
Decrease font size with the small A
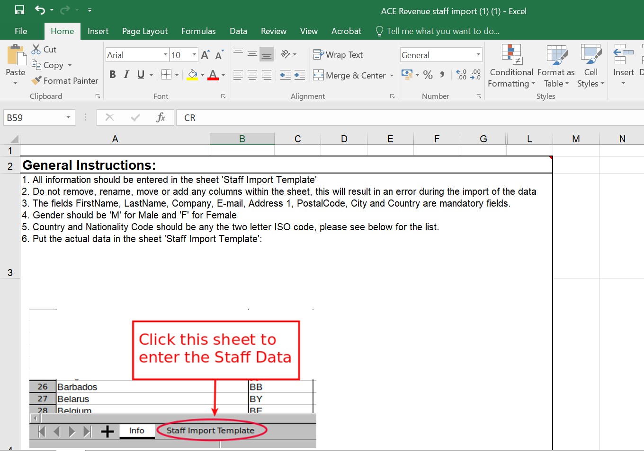tap(219, 55)
